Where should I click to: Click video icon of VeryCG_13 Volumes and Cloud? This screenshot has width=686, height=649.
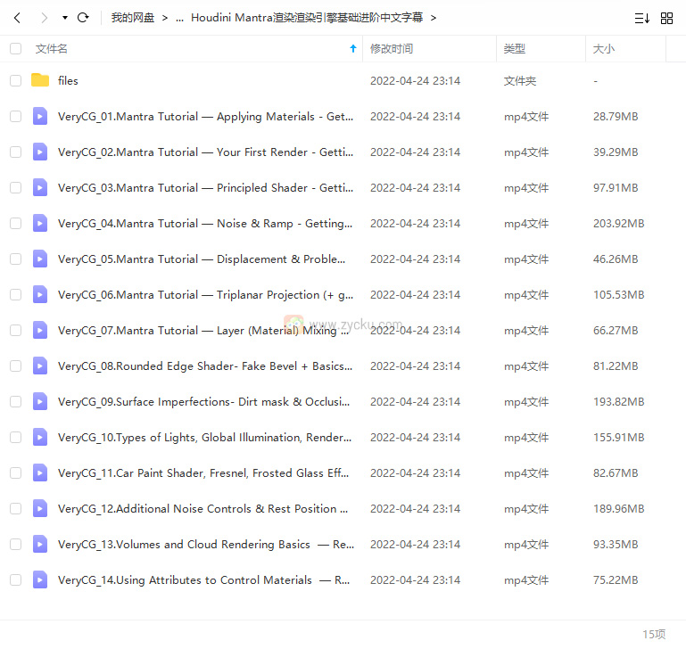tap(40, 544)
